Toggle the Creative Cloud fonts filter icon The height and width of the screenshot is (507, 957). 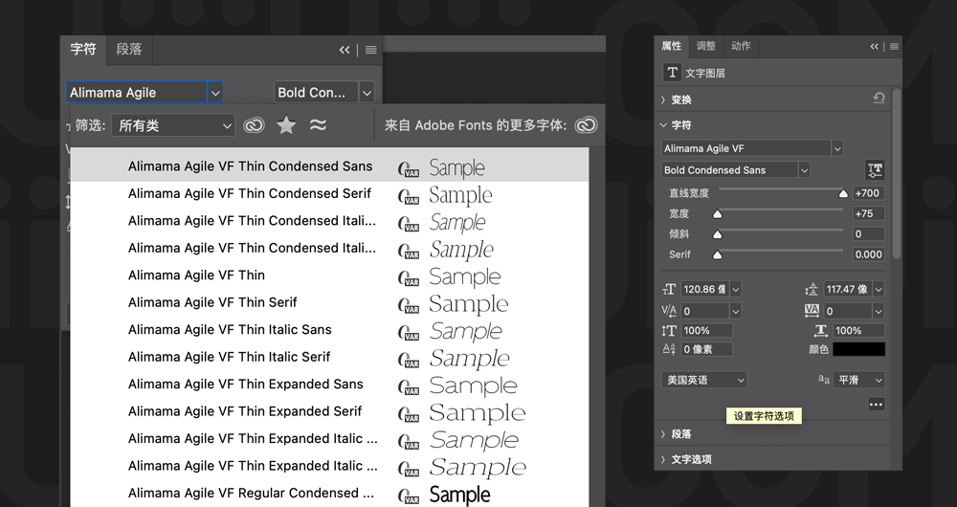coord(254,125)
